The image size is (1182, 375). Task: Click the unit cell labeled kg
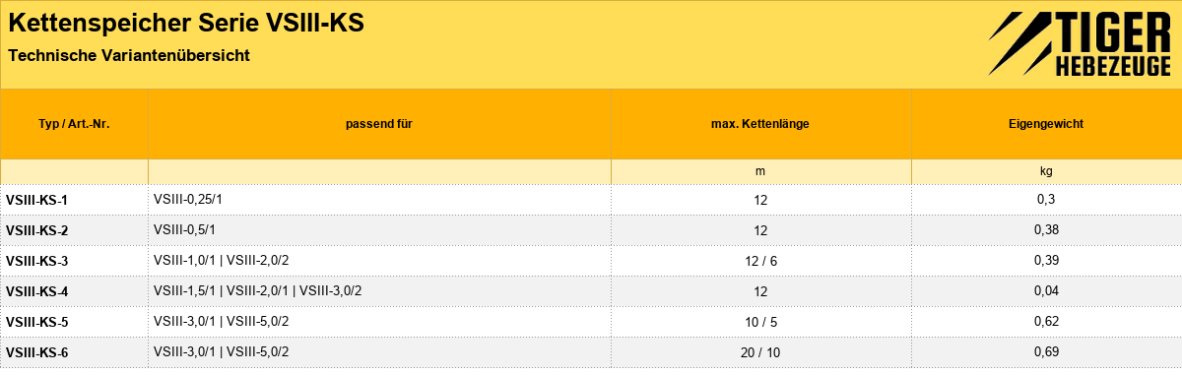coord(1047,171)
